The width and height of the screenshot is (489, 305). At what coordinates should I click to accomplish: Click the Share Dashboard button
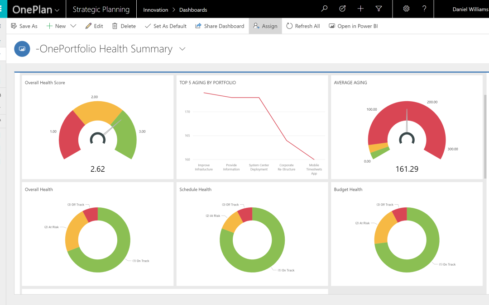[x=220, y=26]
